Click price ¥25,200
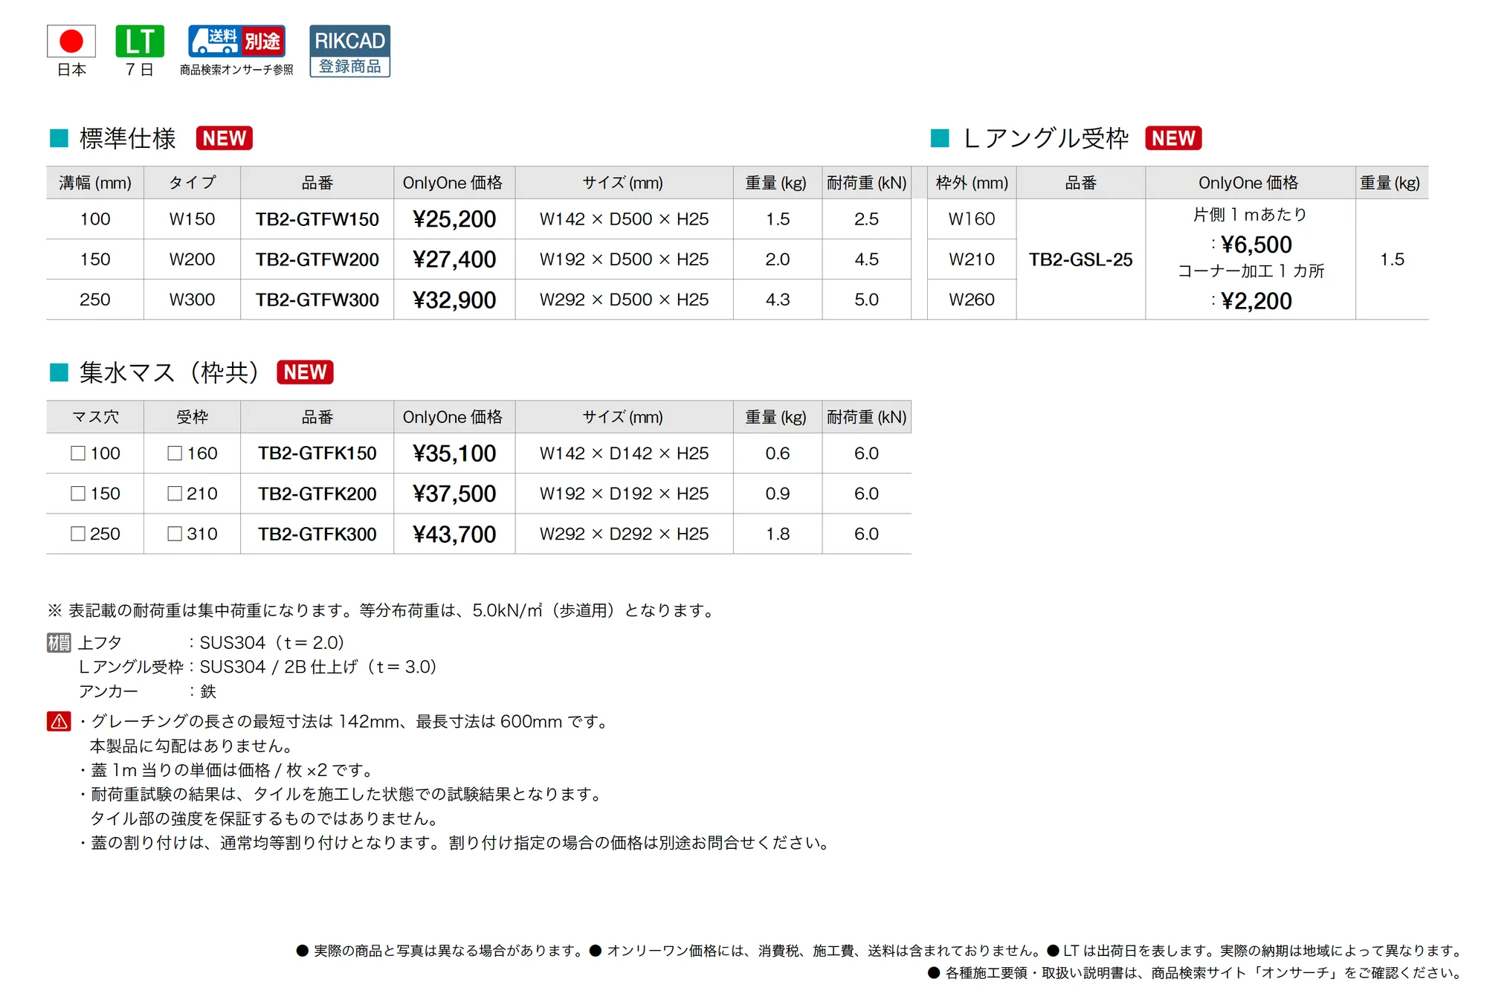The width and height of the screenshot is (1487, 1005). click(x=454, y=219)
